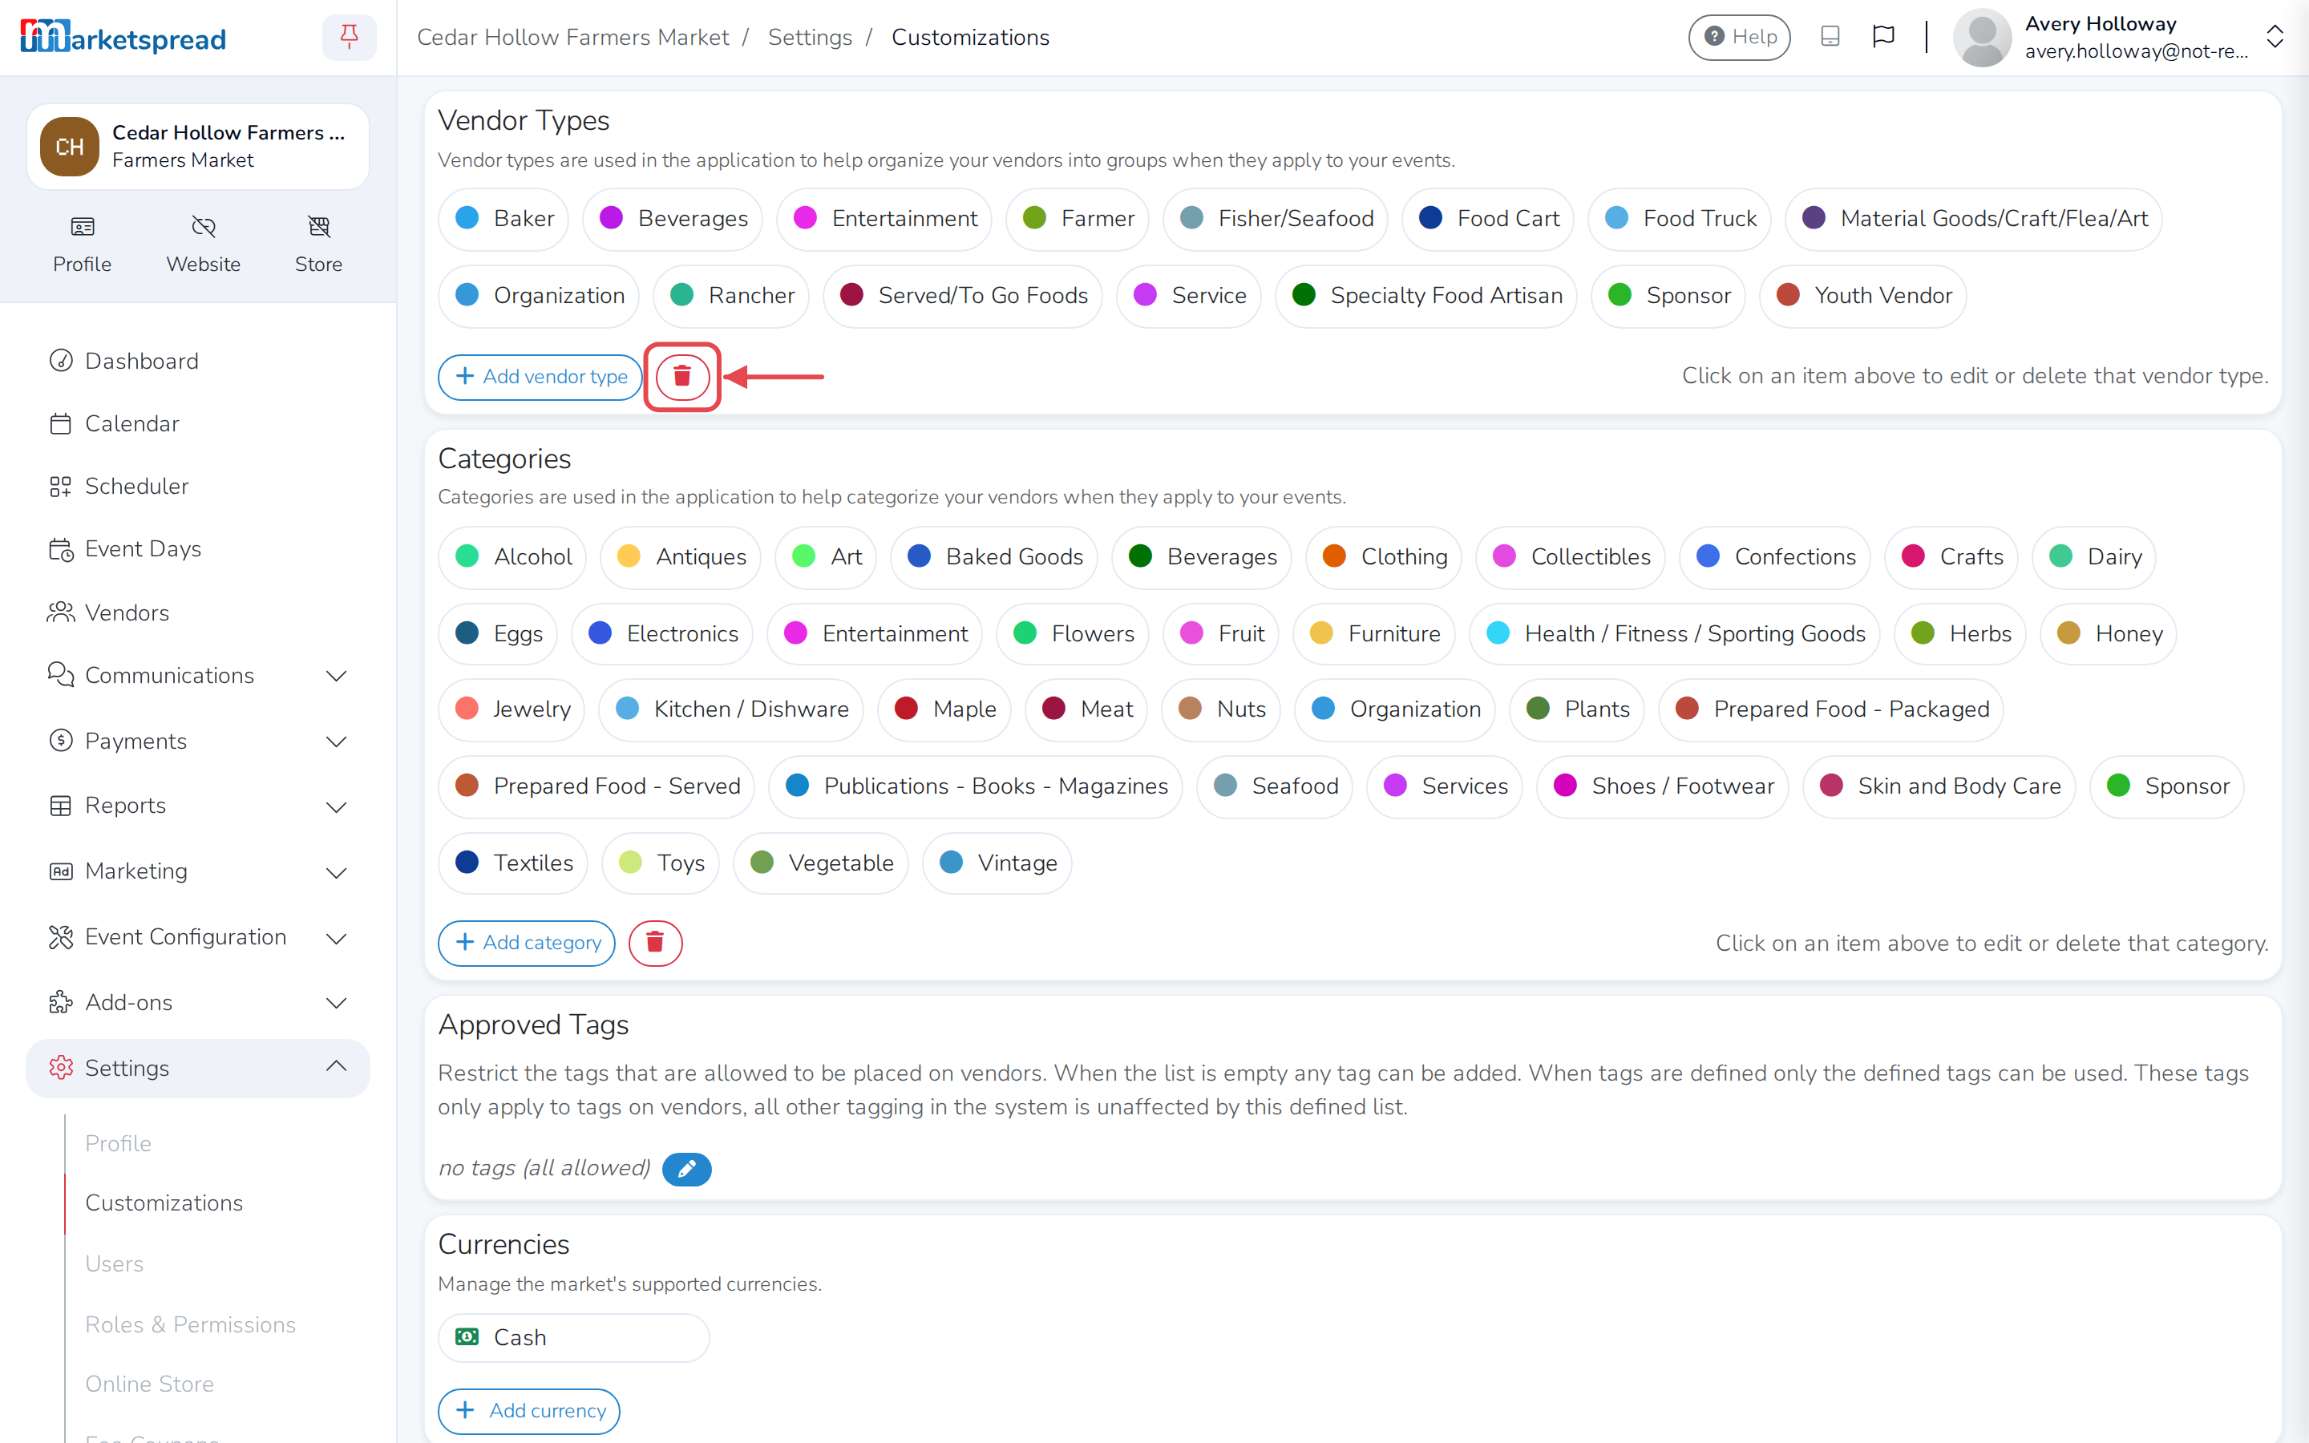Edit approved tags with pencil icon

[x=687, y=1168]
